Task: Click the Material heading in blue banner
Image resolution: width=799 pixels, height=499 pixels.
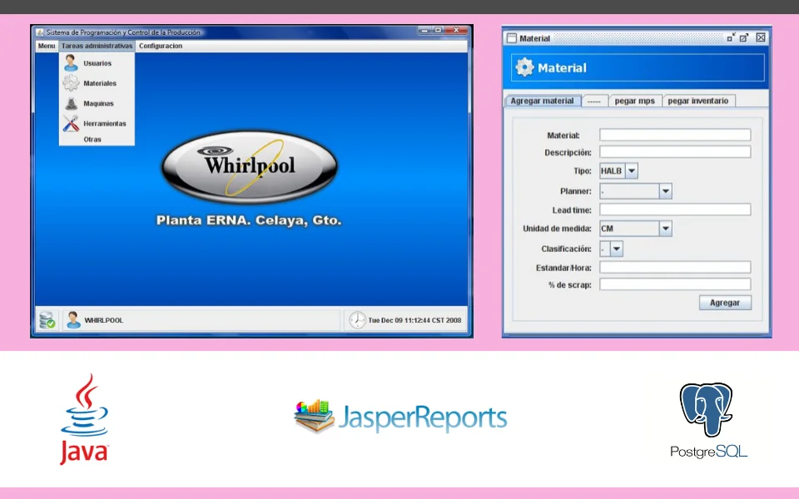Action: click(562, 67)
